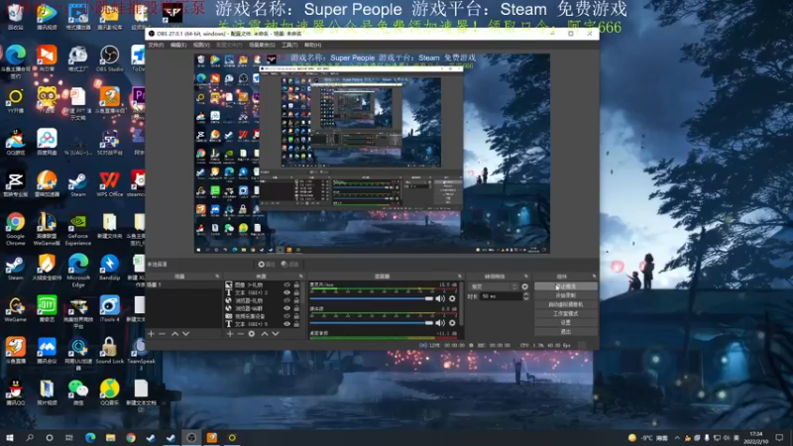
Task: Click the start recording button
Action: point(565,295)
